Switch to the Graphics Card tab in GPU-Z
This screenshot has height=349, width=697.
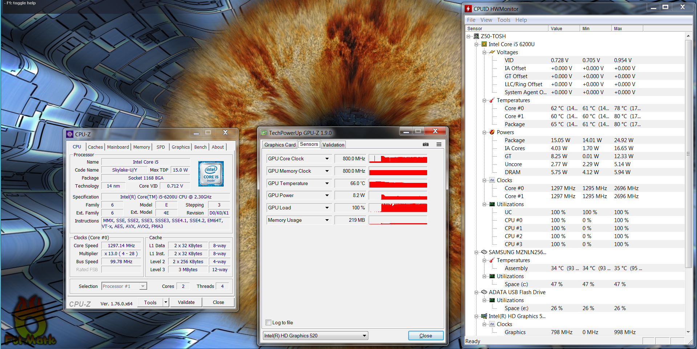click(x=280, y=145)
